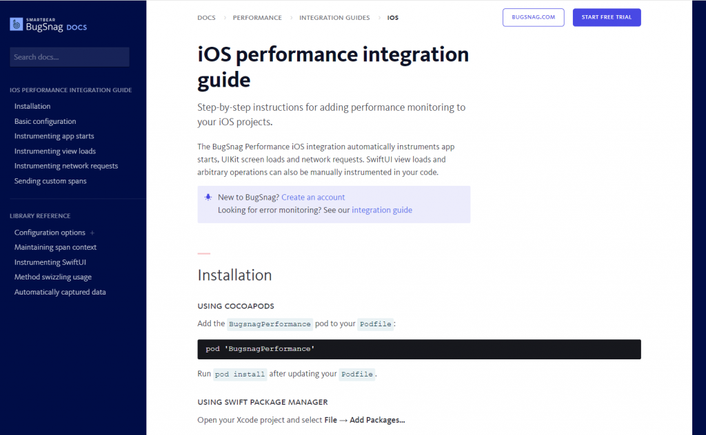Open Method swizzling usage page
The width and height of the screenshot is (706, 435).
coord(52,277)
